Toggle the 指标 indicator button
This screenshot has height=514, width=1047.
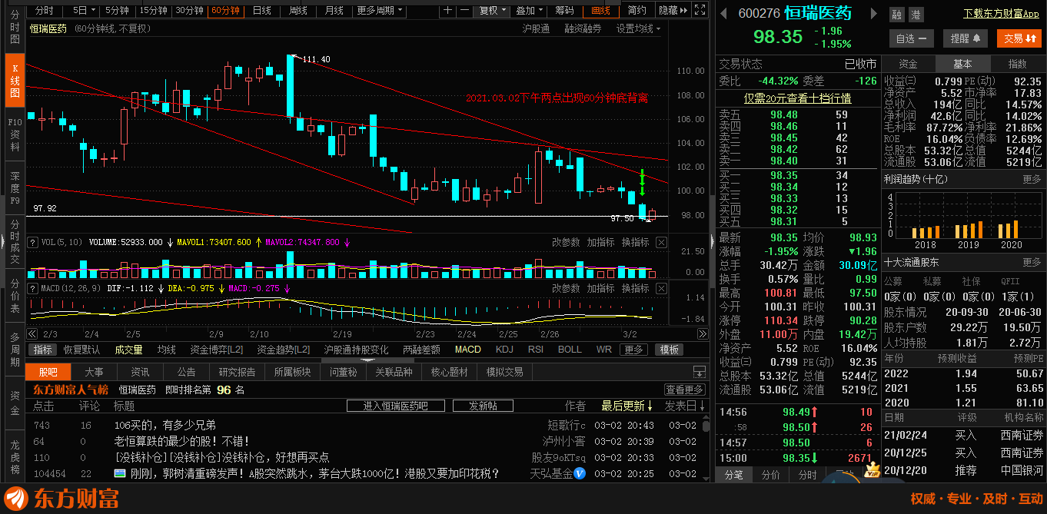click(x=43, y=350)
